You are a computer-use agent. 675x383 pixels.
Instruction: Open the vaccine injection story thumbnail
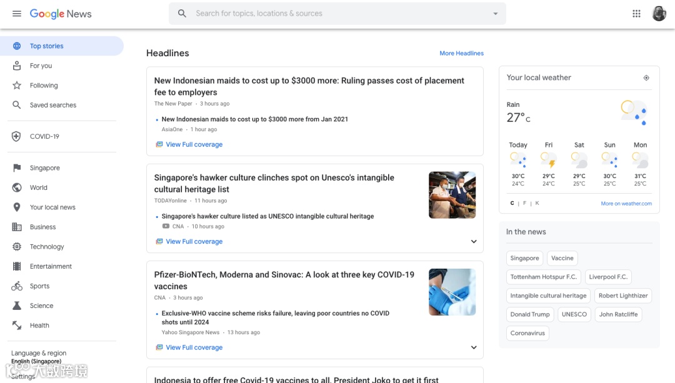click(x=452, y=292)
